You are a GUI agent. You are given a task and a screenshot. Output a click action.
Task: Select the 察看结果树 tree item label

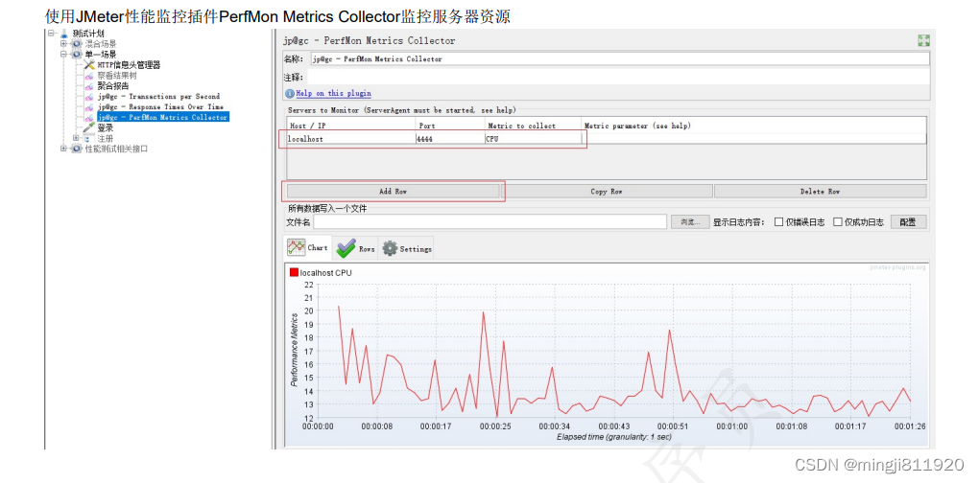[117, 76]
